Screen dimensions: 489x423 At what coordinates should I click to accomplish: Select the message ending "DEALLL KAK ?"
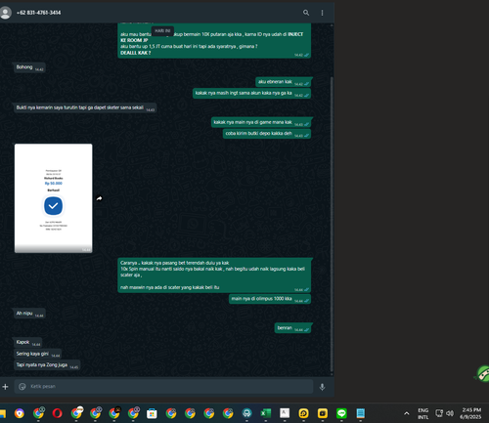(x=214, y=41)
